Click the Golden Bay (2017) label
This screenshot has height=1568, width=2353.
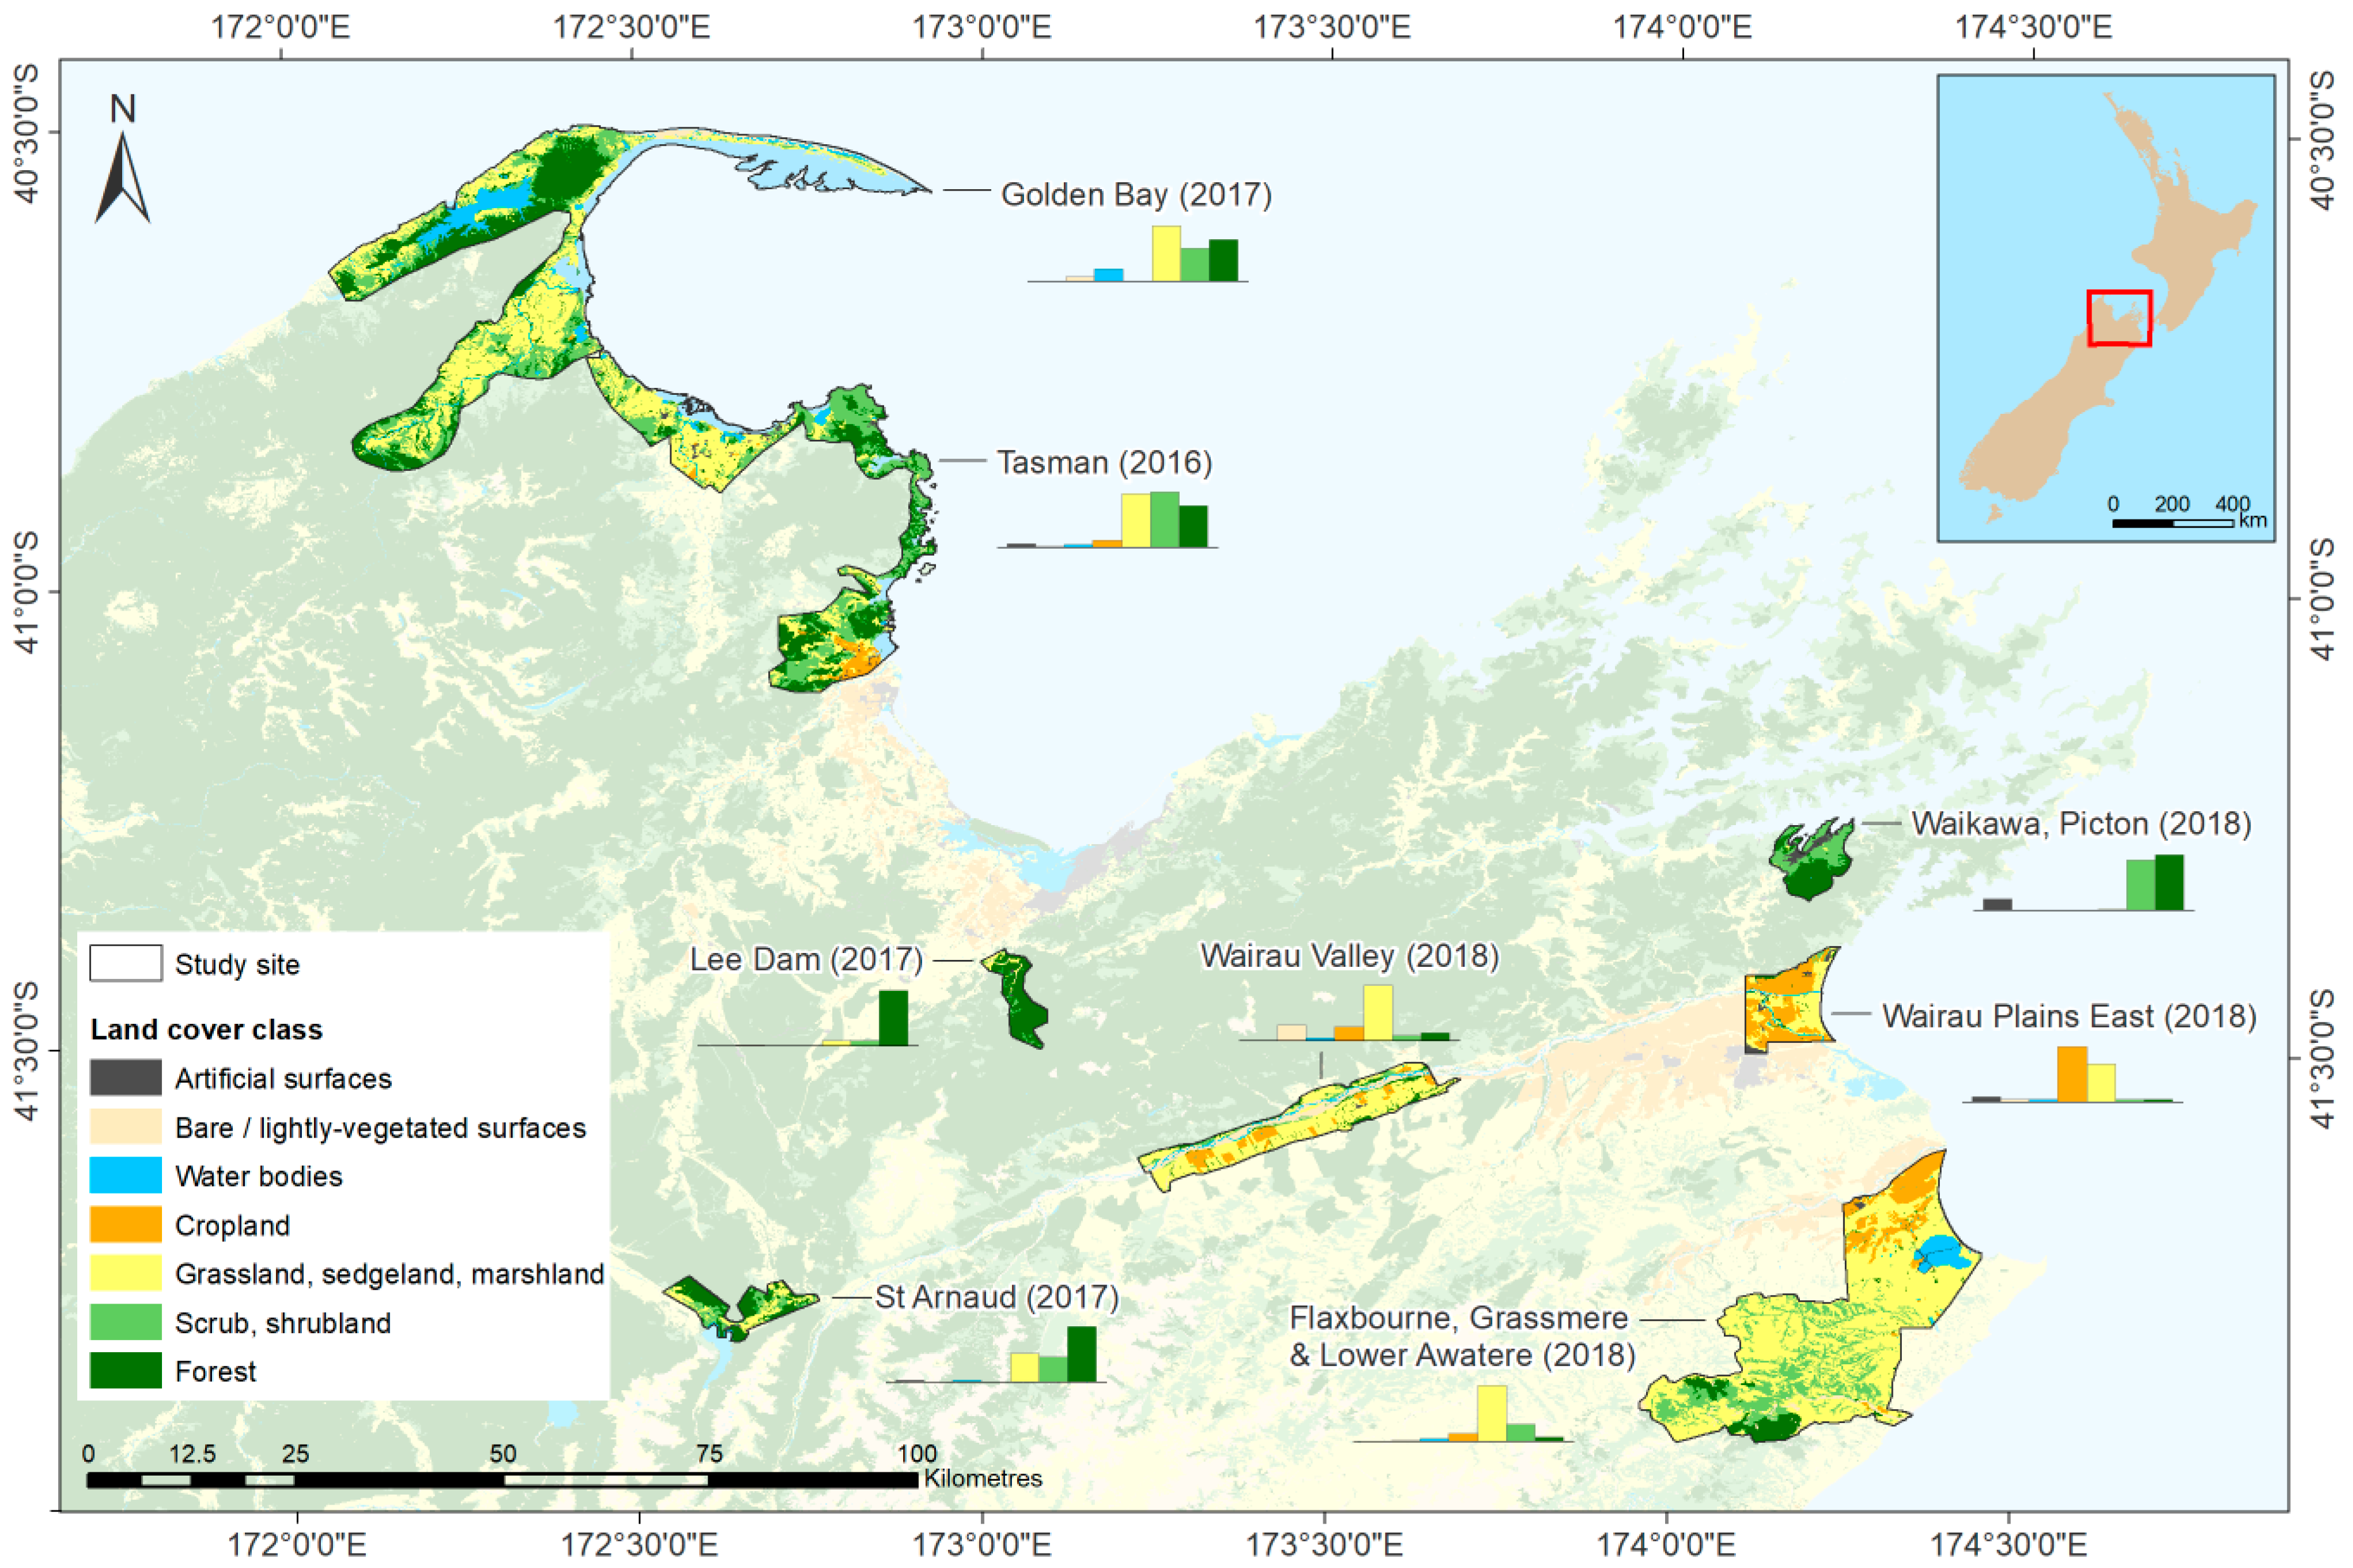coord(1136,194)
